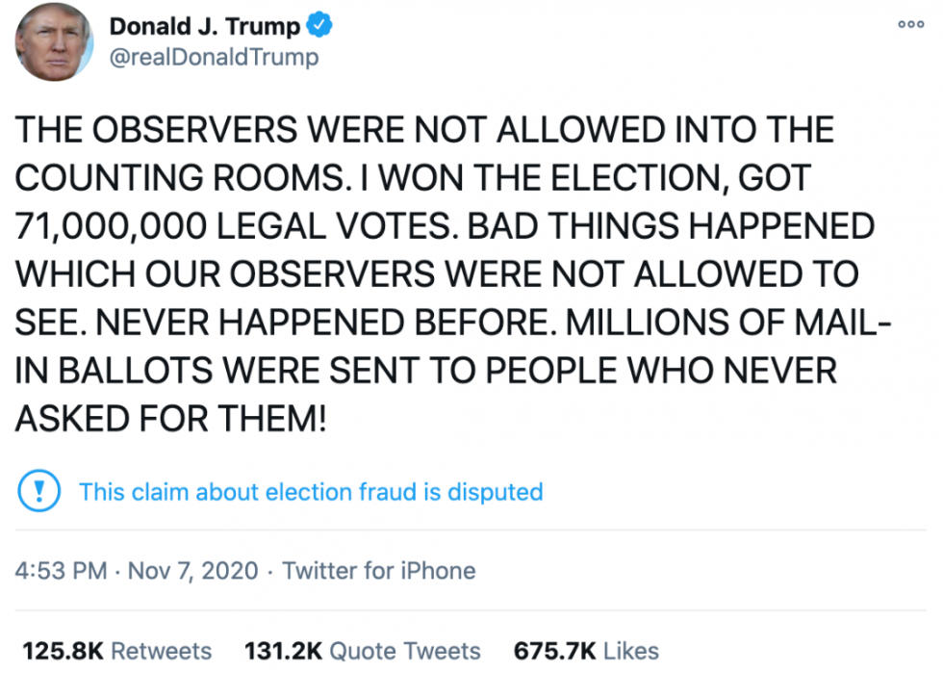943x673 pixels.
Task: Open Donald J. Trump's profile picture
Action: pyautogui.click(x=57, y=41)
